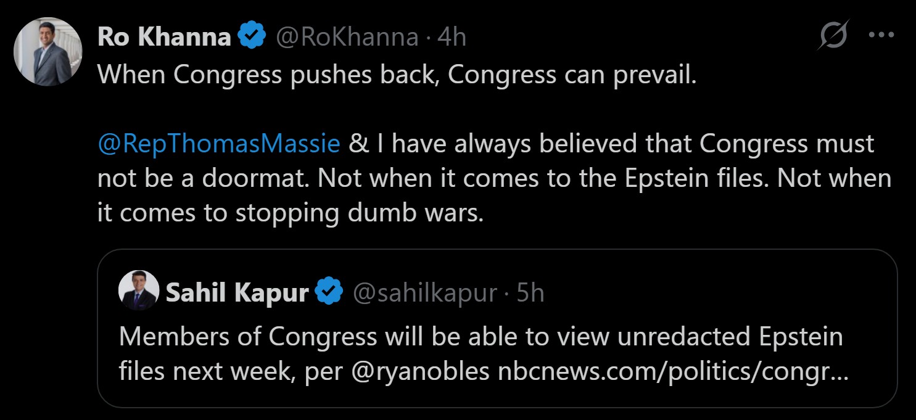The width and height of the screenshot is (916, 420).
Task: Open the @RepThomasMassie mention
Action: 219,143
